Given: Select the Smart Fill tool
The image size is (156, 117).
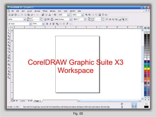Looking at the screenshot, I should tap(9, 45).
